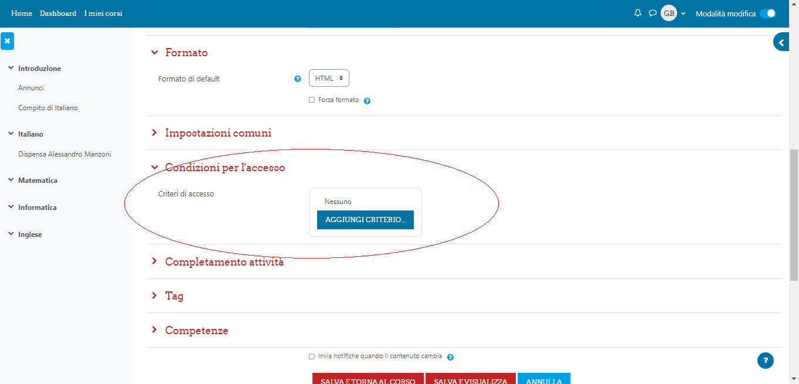Toggle Modalità modifica switch

(767, 13)
